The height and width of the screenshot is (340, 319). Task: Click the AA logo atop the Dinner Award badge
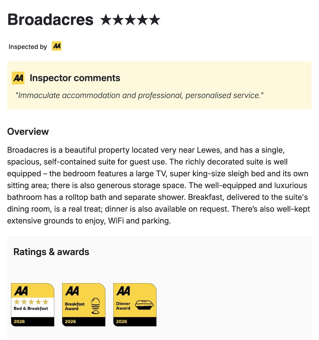(x=123, y=291)
